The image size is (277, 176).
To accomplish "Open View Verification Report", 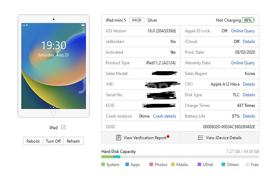I will tap(141, 137).
